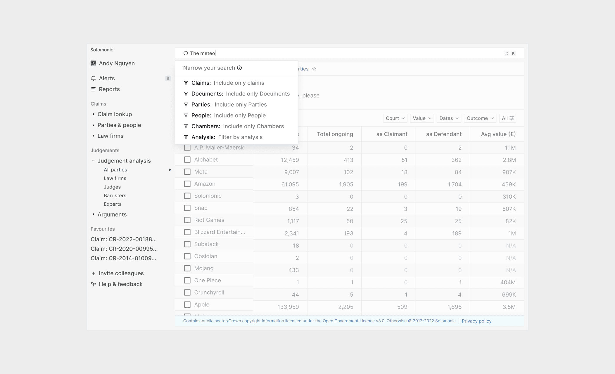Click the Invite colleagues plus icon
The width and height of the screenshot is (615, 374).
[94, 273]
